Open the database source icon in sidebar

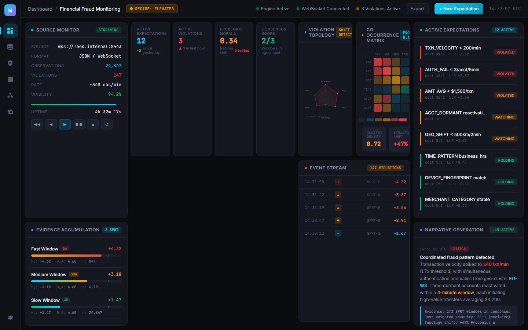coord(10,47)
